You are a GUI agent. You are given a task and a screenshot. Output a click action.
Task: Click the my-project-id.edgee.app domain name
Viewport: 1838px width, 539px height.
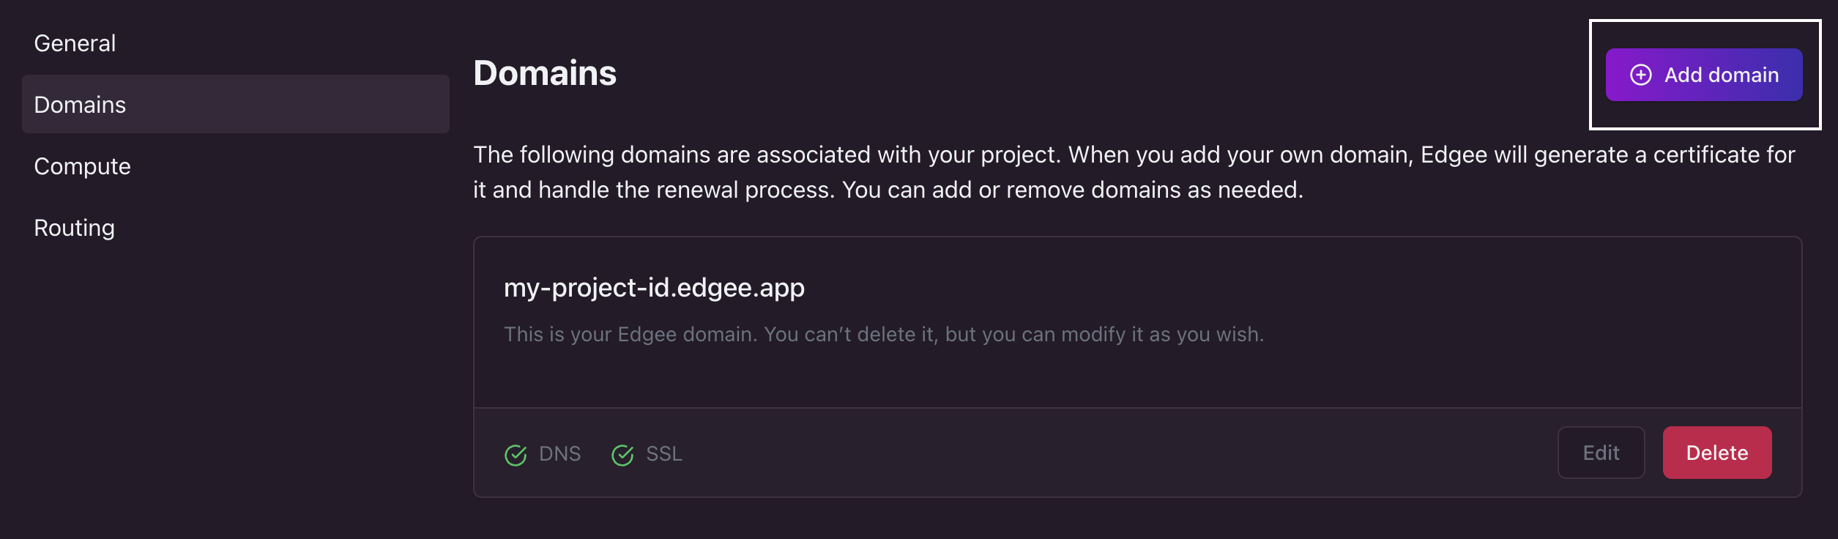(653, 288)
